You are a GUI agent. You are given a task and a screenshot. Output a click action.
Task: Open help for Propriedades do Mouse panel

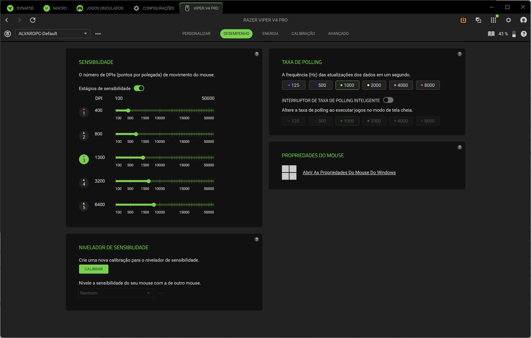460,147
